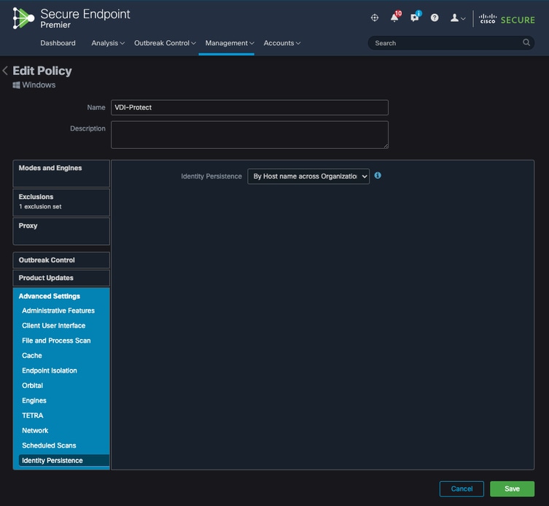
Task: Select the Advanced Settings section
Action: click(50, 296)
